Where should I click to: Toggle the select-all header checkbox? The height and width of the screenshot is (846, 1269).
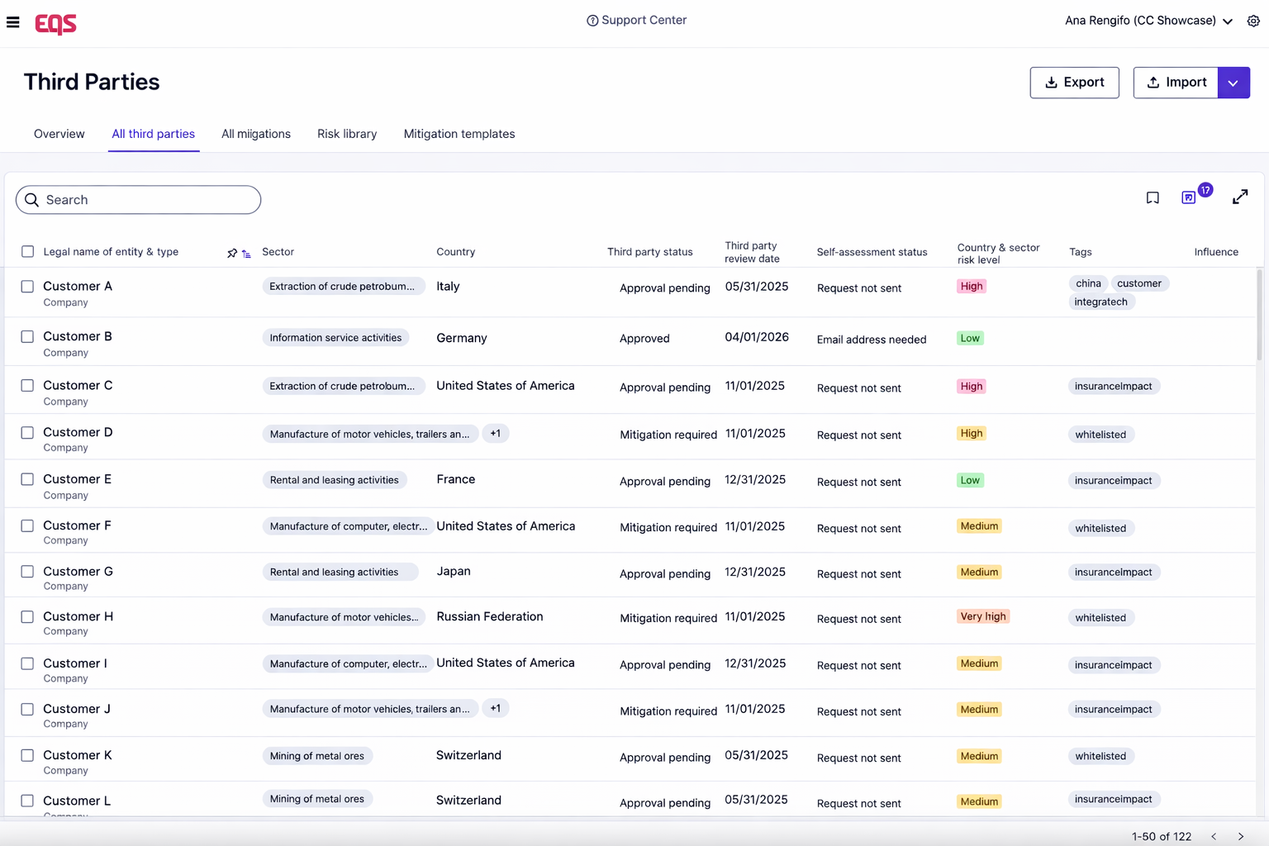point(27,252)
